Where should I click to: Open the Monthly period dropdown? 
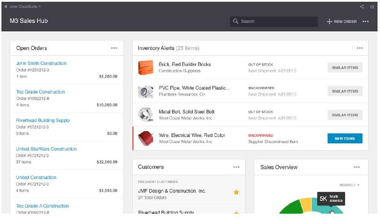tap(349, 185)
